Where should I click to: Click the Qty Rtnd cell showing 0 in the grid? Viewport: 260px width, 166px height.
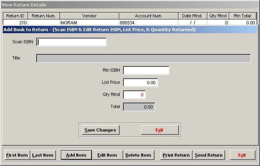(x=218, y=23)
